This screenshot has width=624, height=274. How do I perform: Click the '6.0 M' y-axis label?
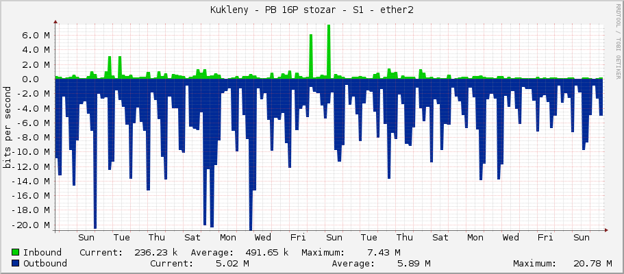[36, 36]
